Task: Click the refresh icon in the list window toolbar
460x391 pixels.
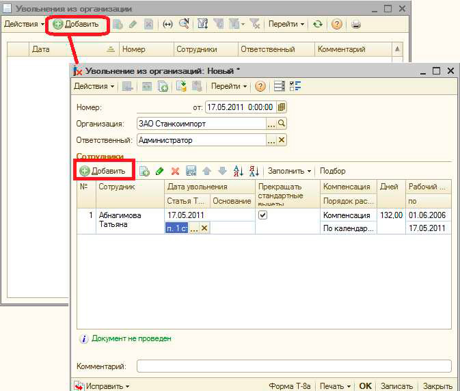Action: (318, 24)
